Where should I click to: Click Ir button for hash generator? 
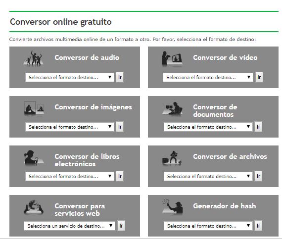coord(258,226)
